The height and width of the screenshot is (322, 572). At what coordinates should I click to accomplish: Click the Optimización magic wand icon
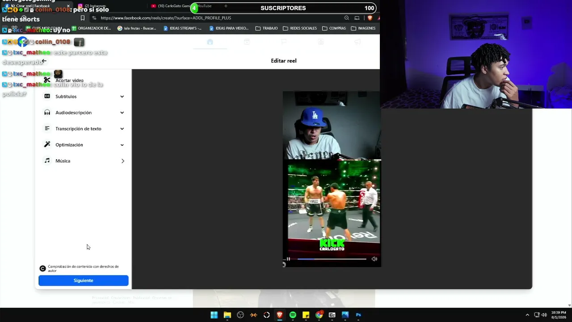(x=47, y=144)
